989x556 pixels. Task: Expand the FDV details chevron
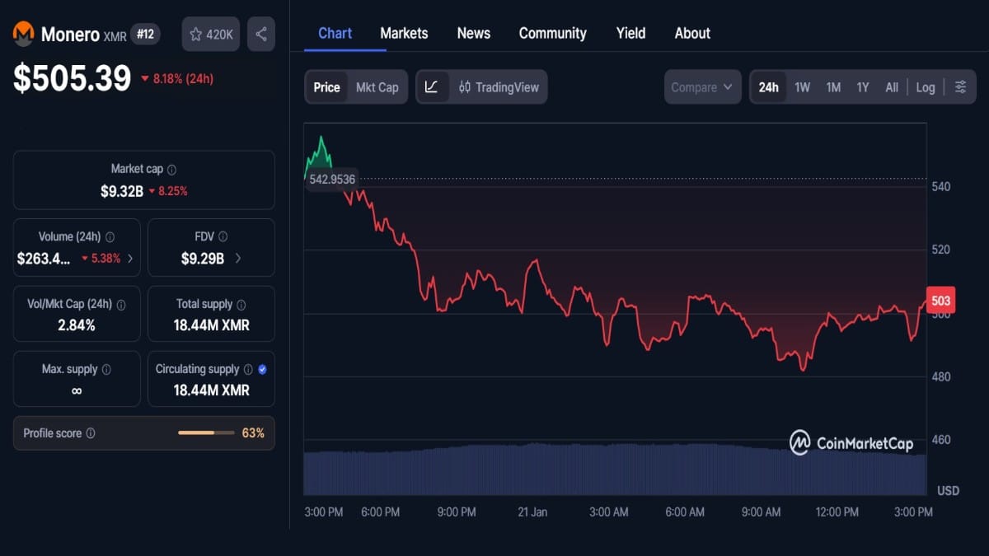[238, 259]
